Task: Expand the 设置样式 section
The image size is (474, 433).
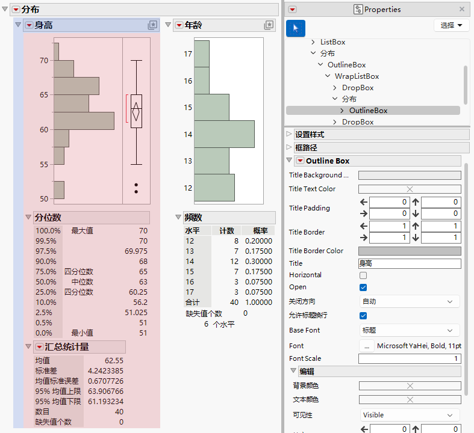Action: (289, 134)
